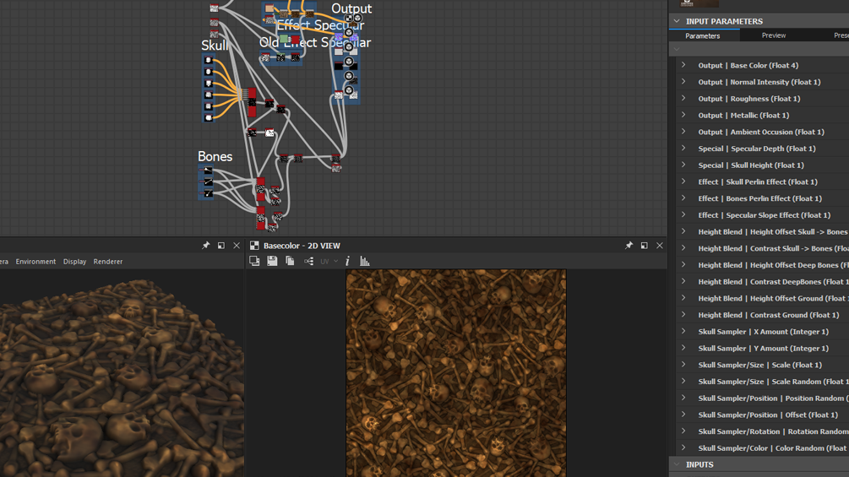Select 'Height Blend | Contrast DeepBones' row
Image resolution: width=849 pixels, height=477 pixels.
(762, 282)
